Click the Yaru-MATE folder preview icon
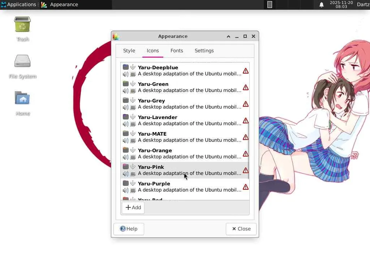This screenshot has width=370, height=277. click(x=125, y=133)
